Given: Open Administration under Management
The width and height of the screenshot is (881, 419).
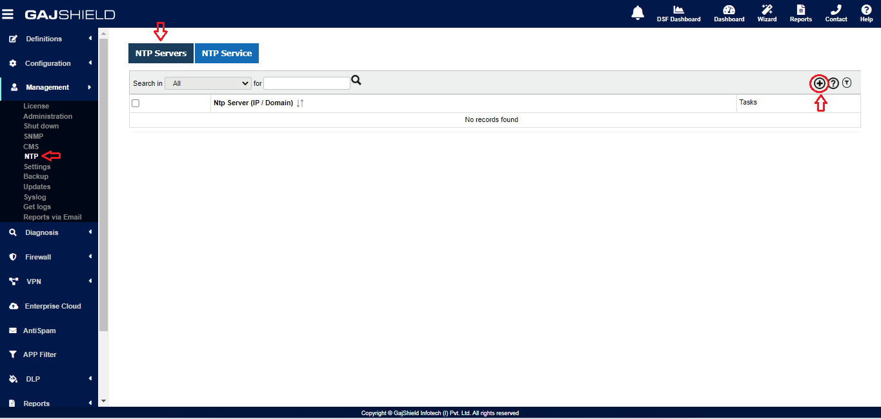Looking at the screenshot, I should coord(48,116).
